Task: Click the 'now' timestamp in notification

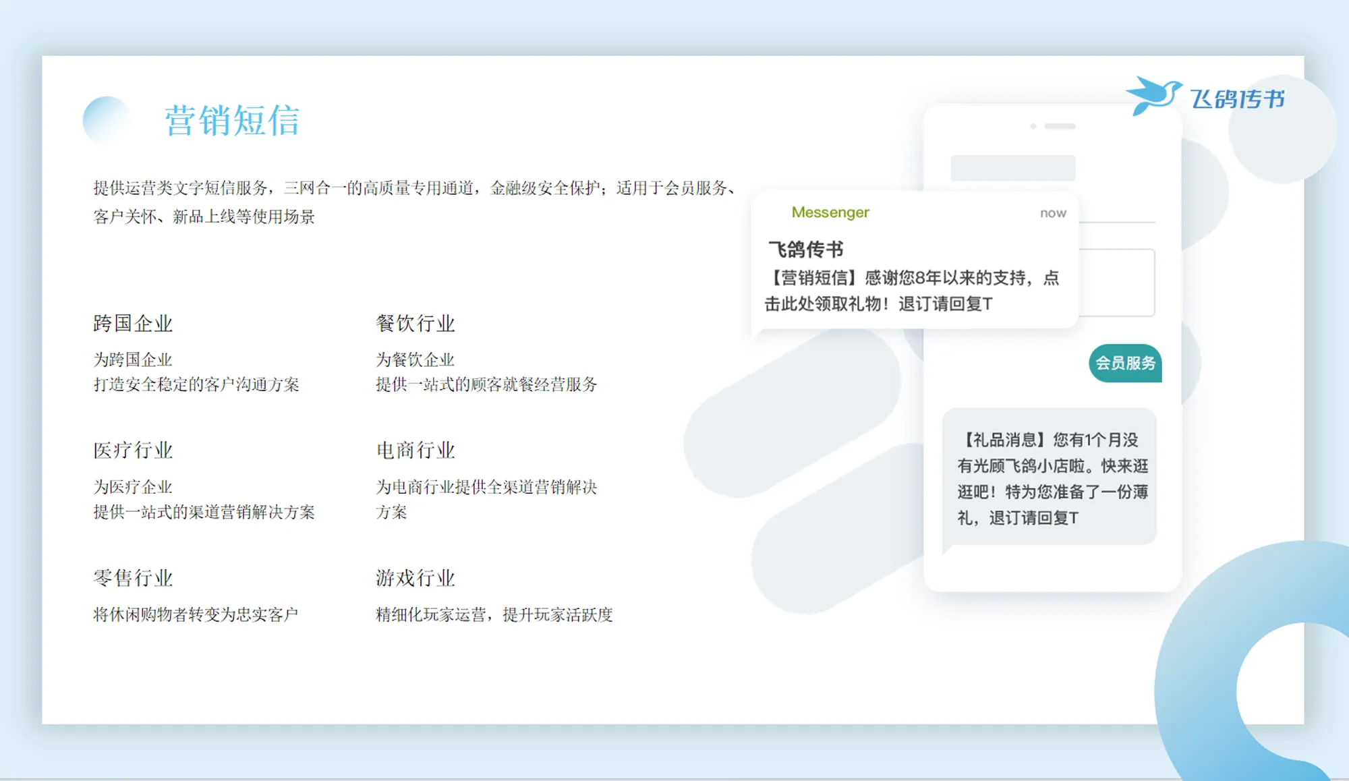Action: pyautogui.click(x=1053, y=213)
